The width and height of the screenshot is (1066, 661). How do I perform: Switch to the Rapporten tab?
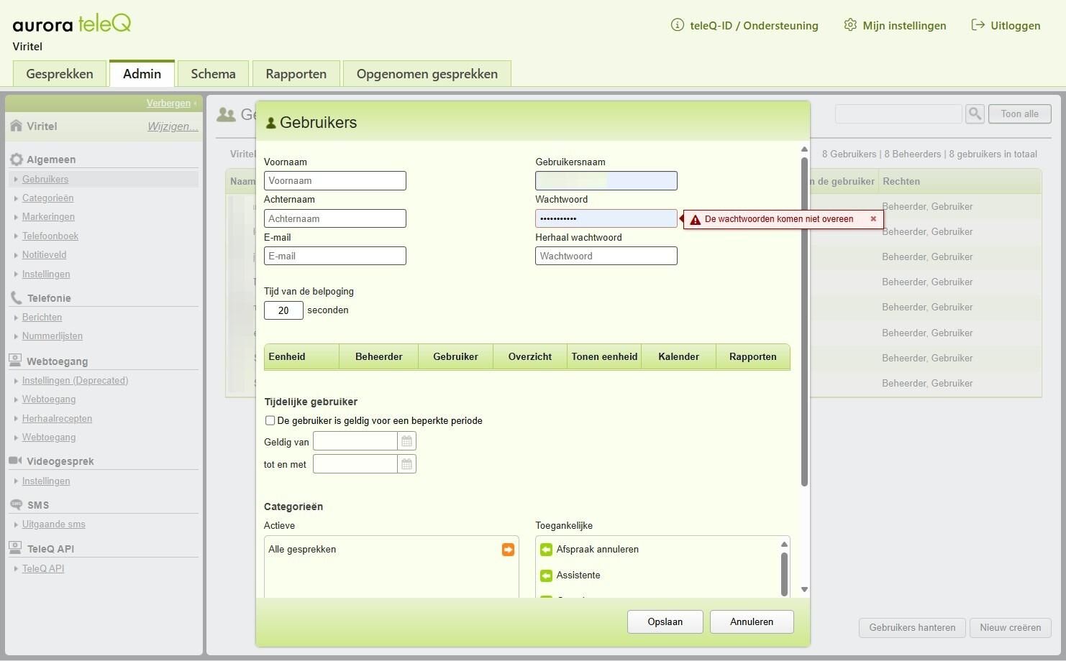pyautogui.click(x=296, y=74)
